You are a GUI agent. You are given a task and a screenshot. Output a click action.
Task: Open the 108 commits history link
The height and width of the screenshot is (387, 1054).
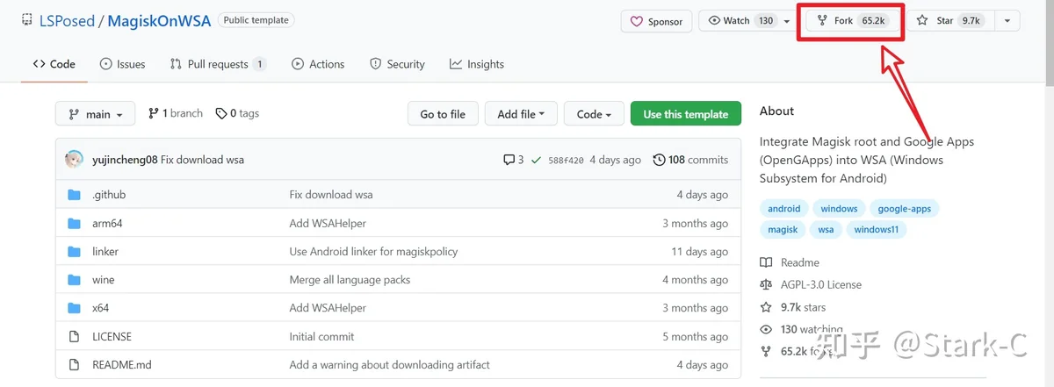pos(690,160)
